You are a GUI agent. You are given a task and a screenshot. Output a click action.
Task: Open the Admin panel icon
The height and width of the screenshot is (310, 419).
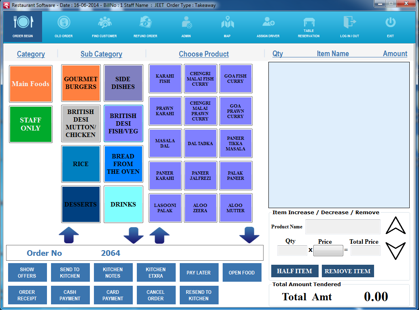186,23
